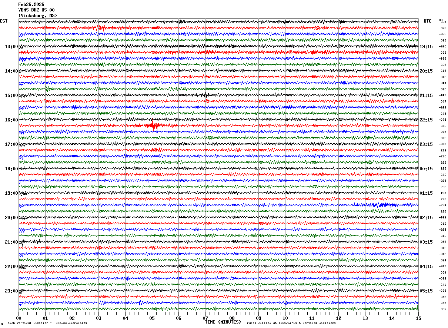Click minute tick label 10 on axis

(x=285, y=318)
